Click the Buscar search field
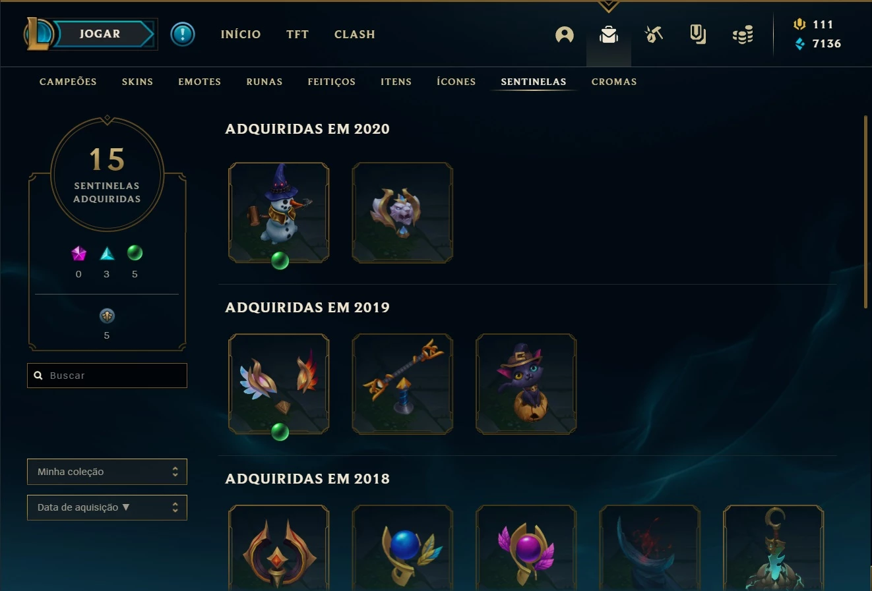The height and width of the screenshot is (591, 872). tap(107, 376)
